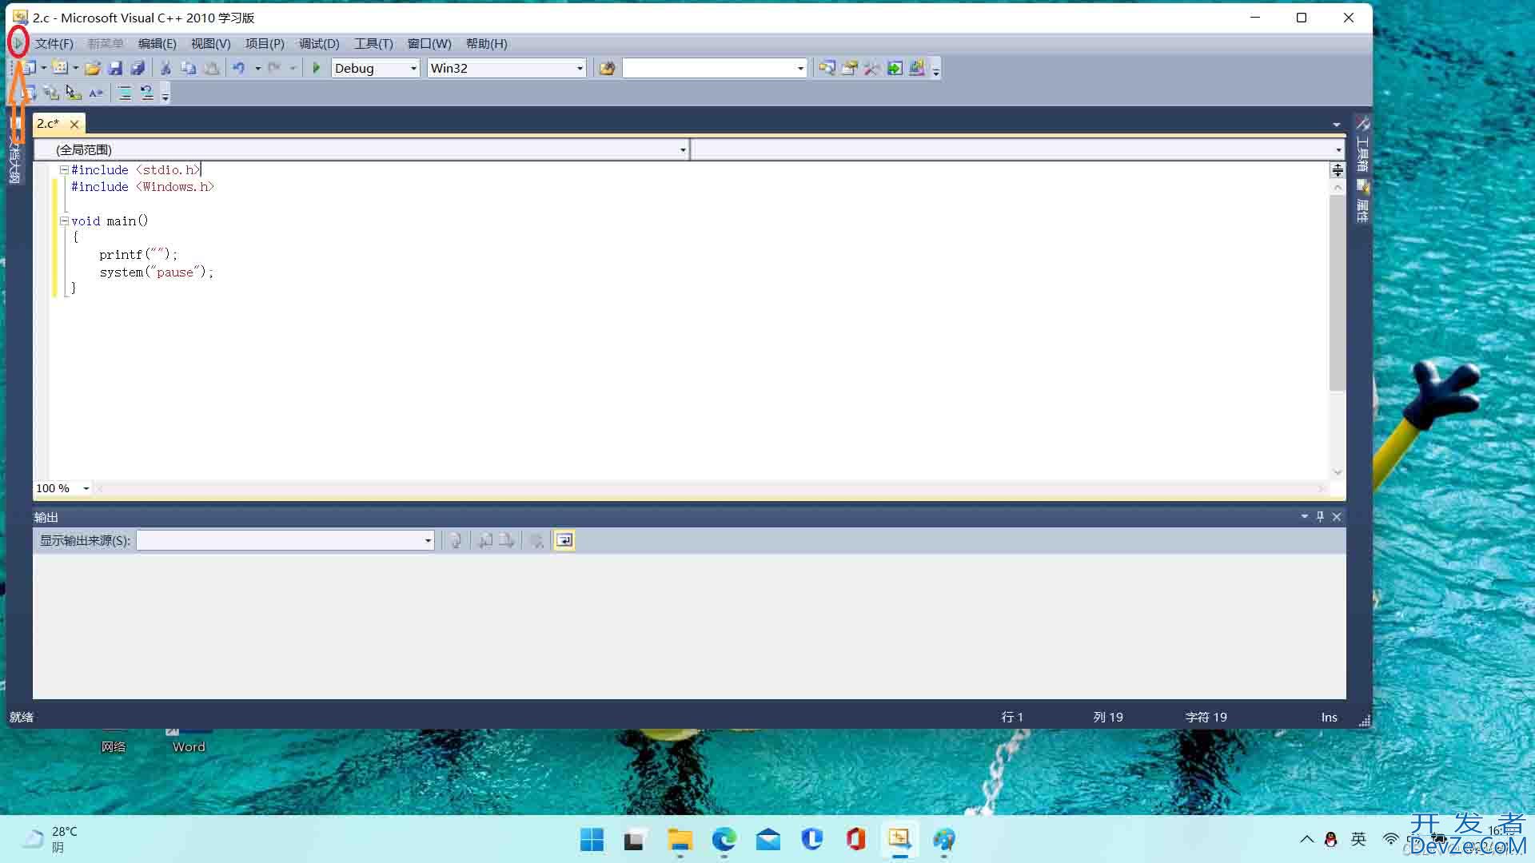Go to previous message in Output panel
This screenshot has height=863, width=1535.
(x=484, y=540)
